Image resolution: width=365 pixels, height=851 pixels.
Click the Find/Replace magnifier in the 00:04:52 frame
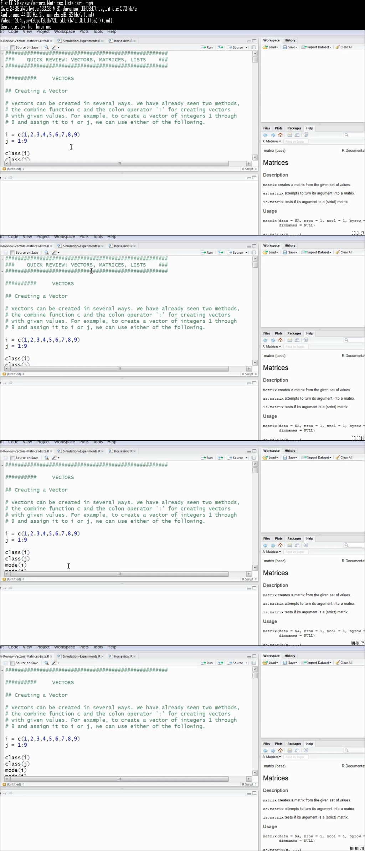pos(46,458)
